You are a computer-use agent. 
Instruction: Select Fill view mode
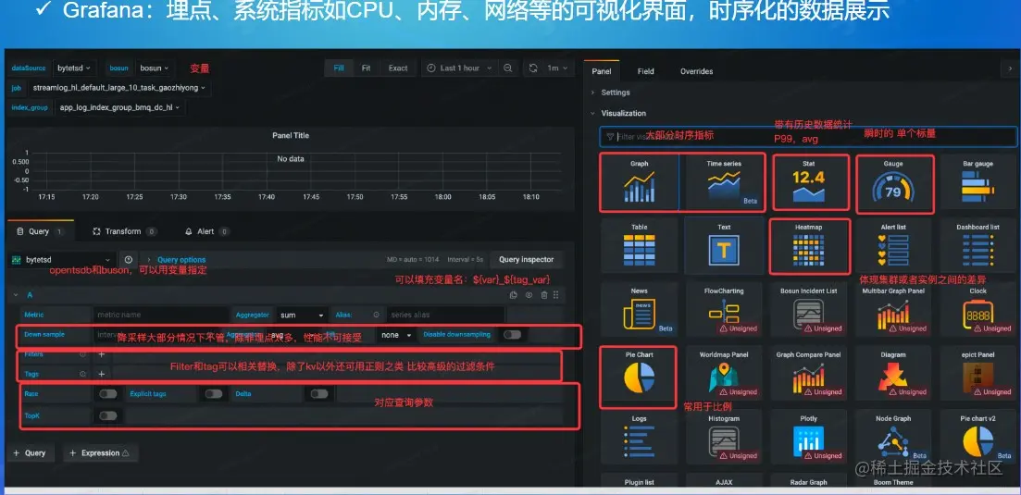click(x=339, y=68)
